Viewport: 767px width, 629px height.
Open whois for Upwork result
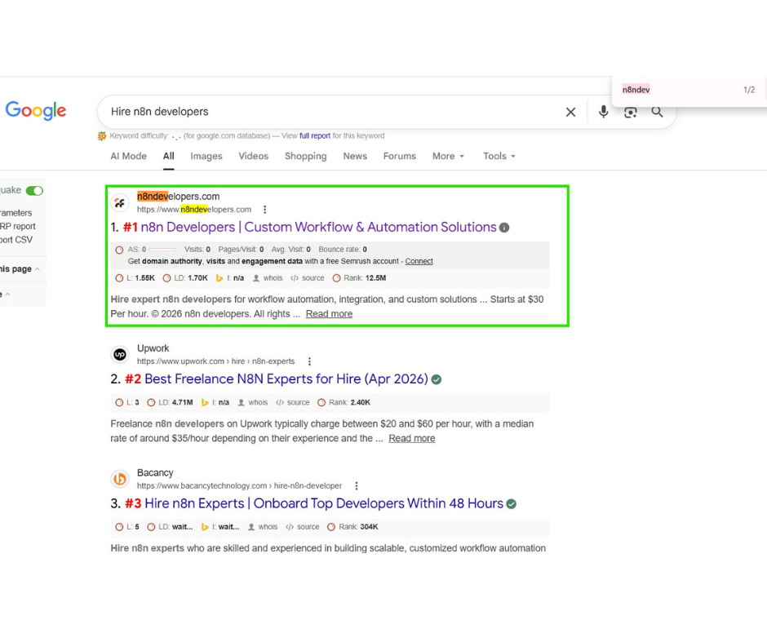[253, 402]
